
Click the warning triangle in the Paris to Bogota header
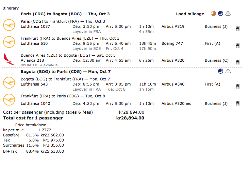click(x=228, y=14)
